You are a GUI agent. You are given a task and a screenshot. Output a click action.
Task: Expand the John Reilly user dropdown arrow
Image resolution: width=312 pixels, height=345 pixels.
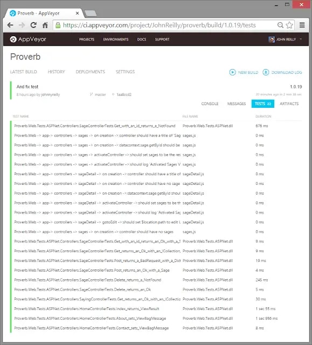[x=301, y=39]
